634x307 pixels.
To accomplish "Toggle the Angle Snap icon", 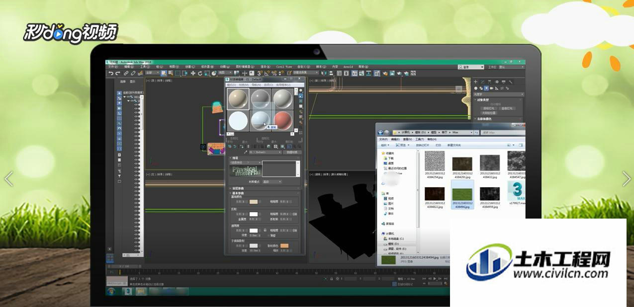I will [x=267, y=74].
